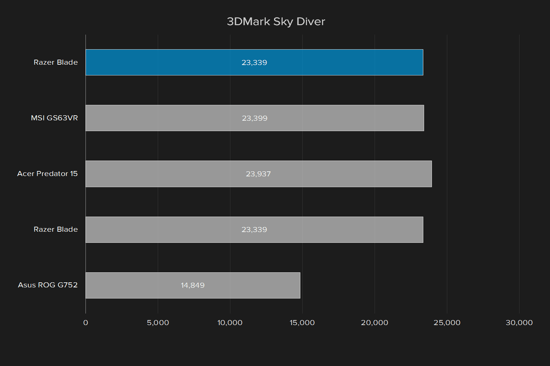Click the 23,399 value label
The height and width of the screenshot is (366, 550).
click(255, 118)
